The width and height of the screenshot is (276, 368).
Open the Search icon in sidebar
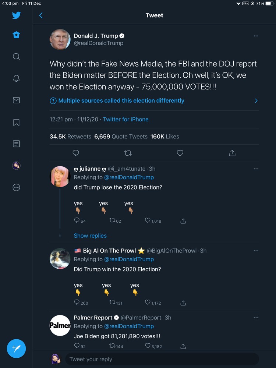coord(16,57)
